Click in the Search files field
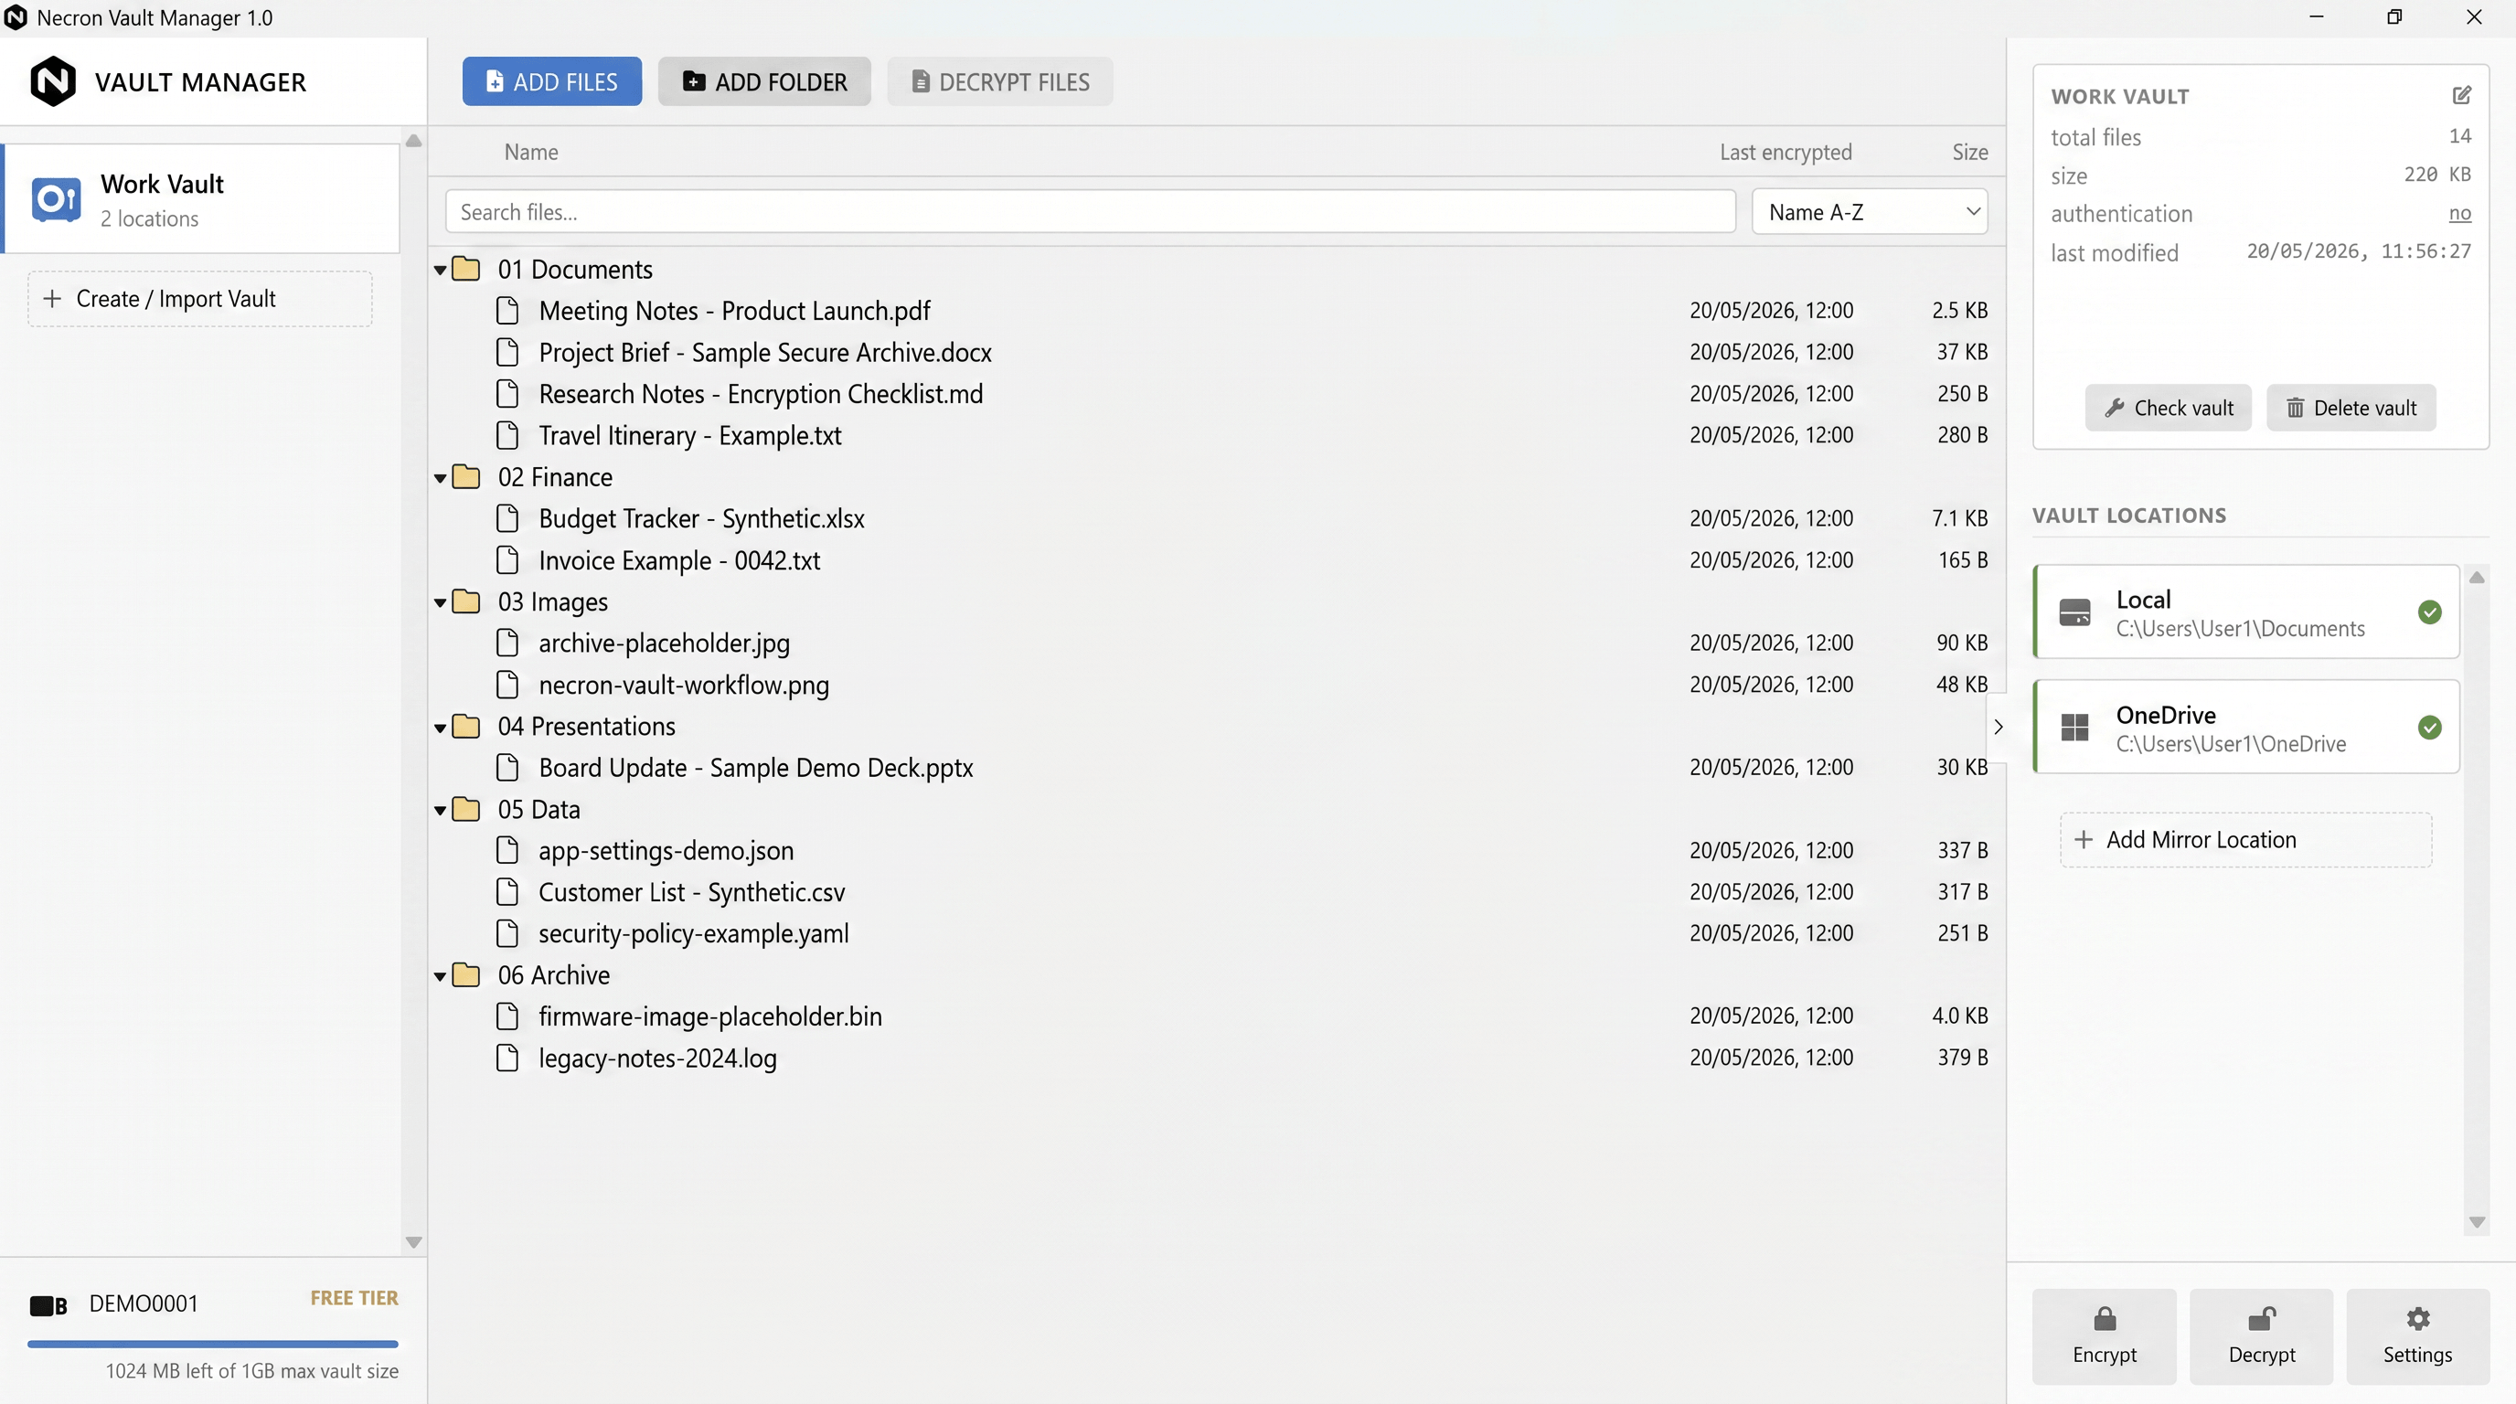 tap(1090, 212)
